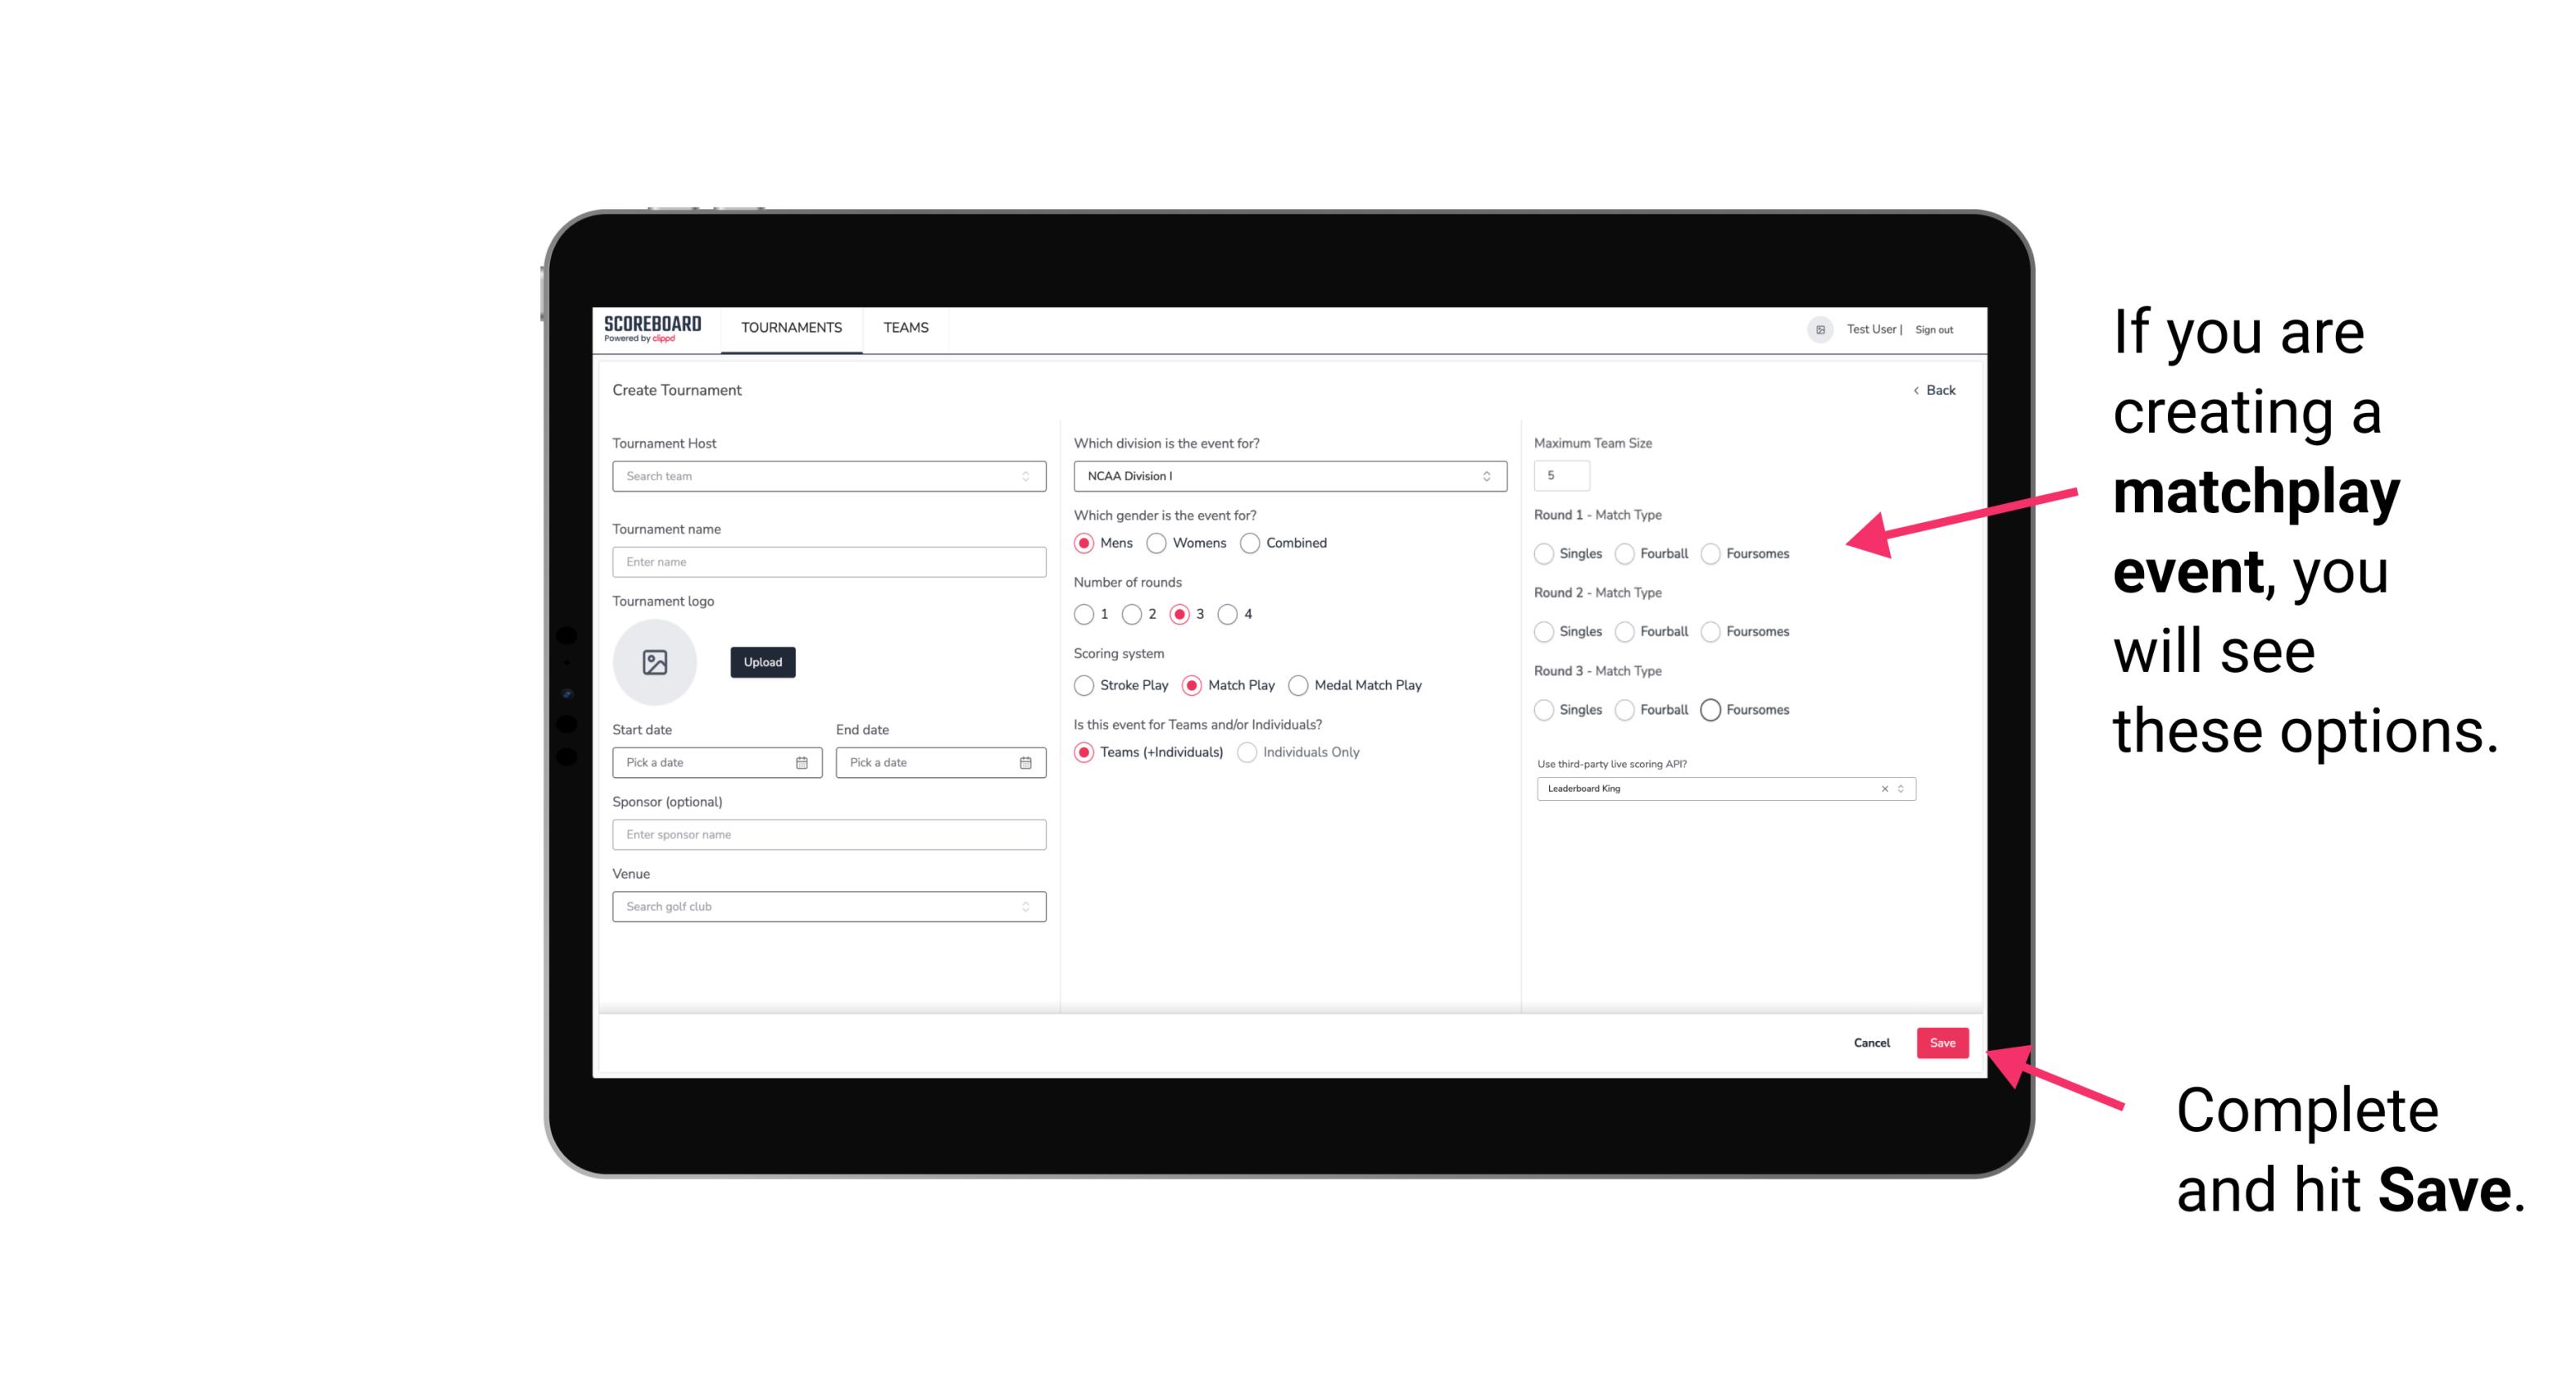Viewport: 2576px width, 1386px height.
Task: Switch to the TOURNAMENTS tab
Action: [x=792, y=328]
